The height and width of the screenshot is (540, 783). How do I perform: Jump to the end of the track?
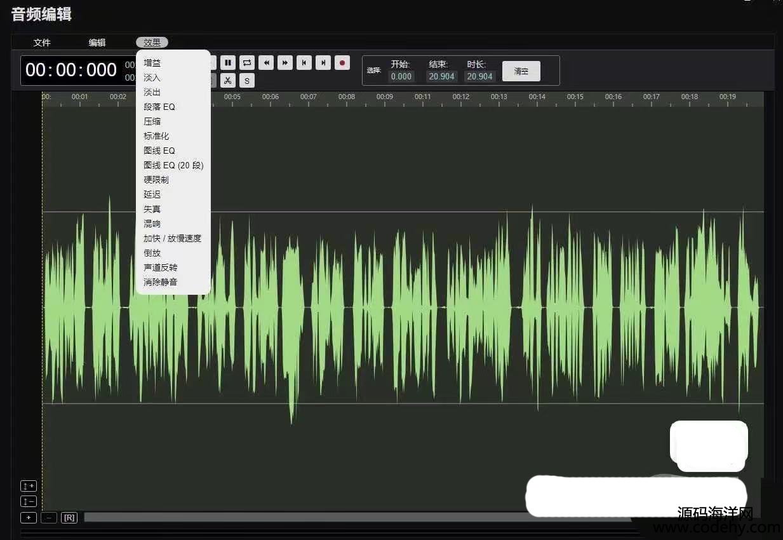pos(323,62)
